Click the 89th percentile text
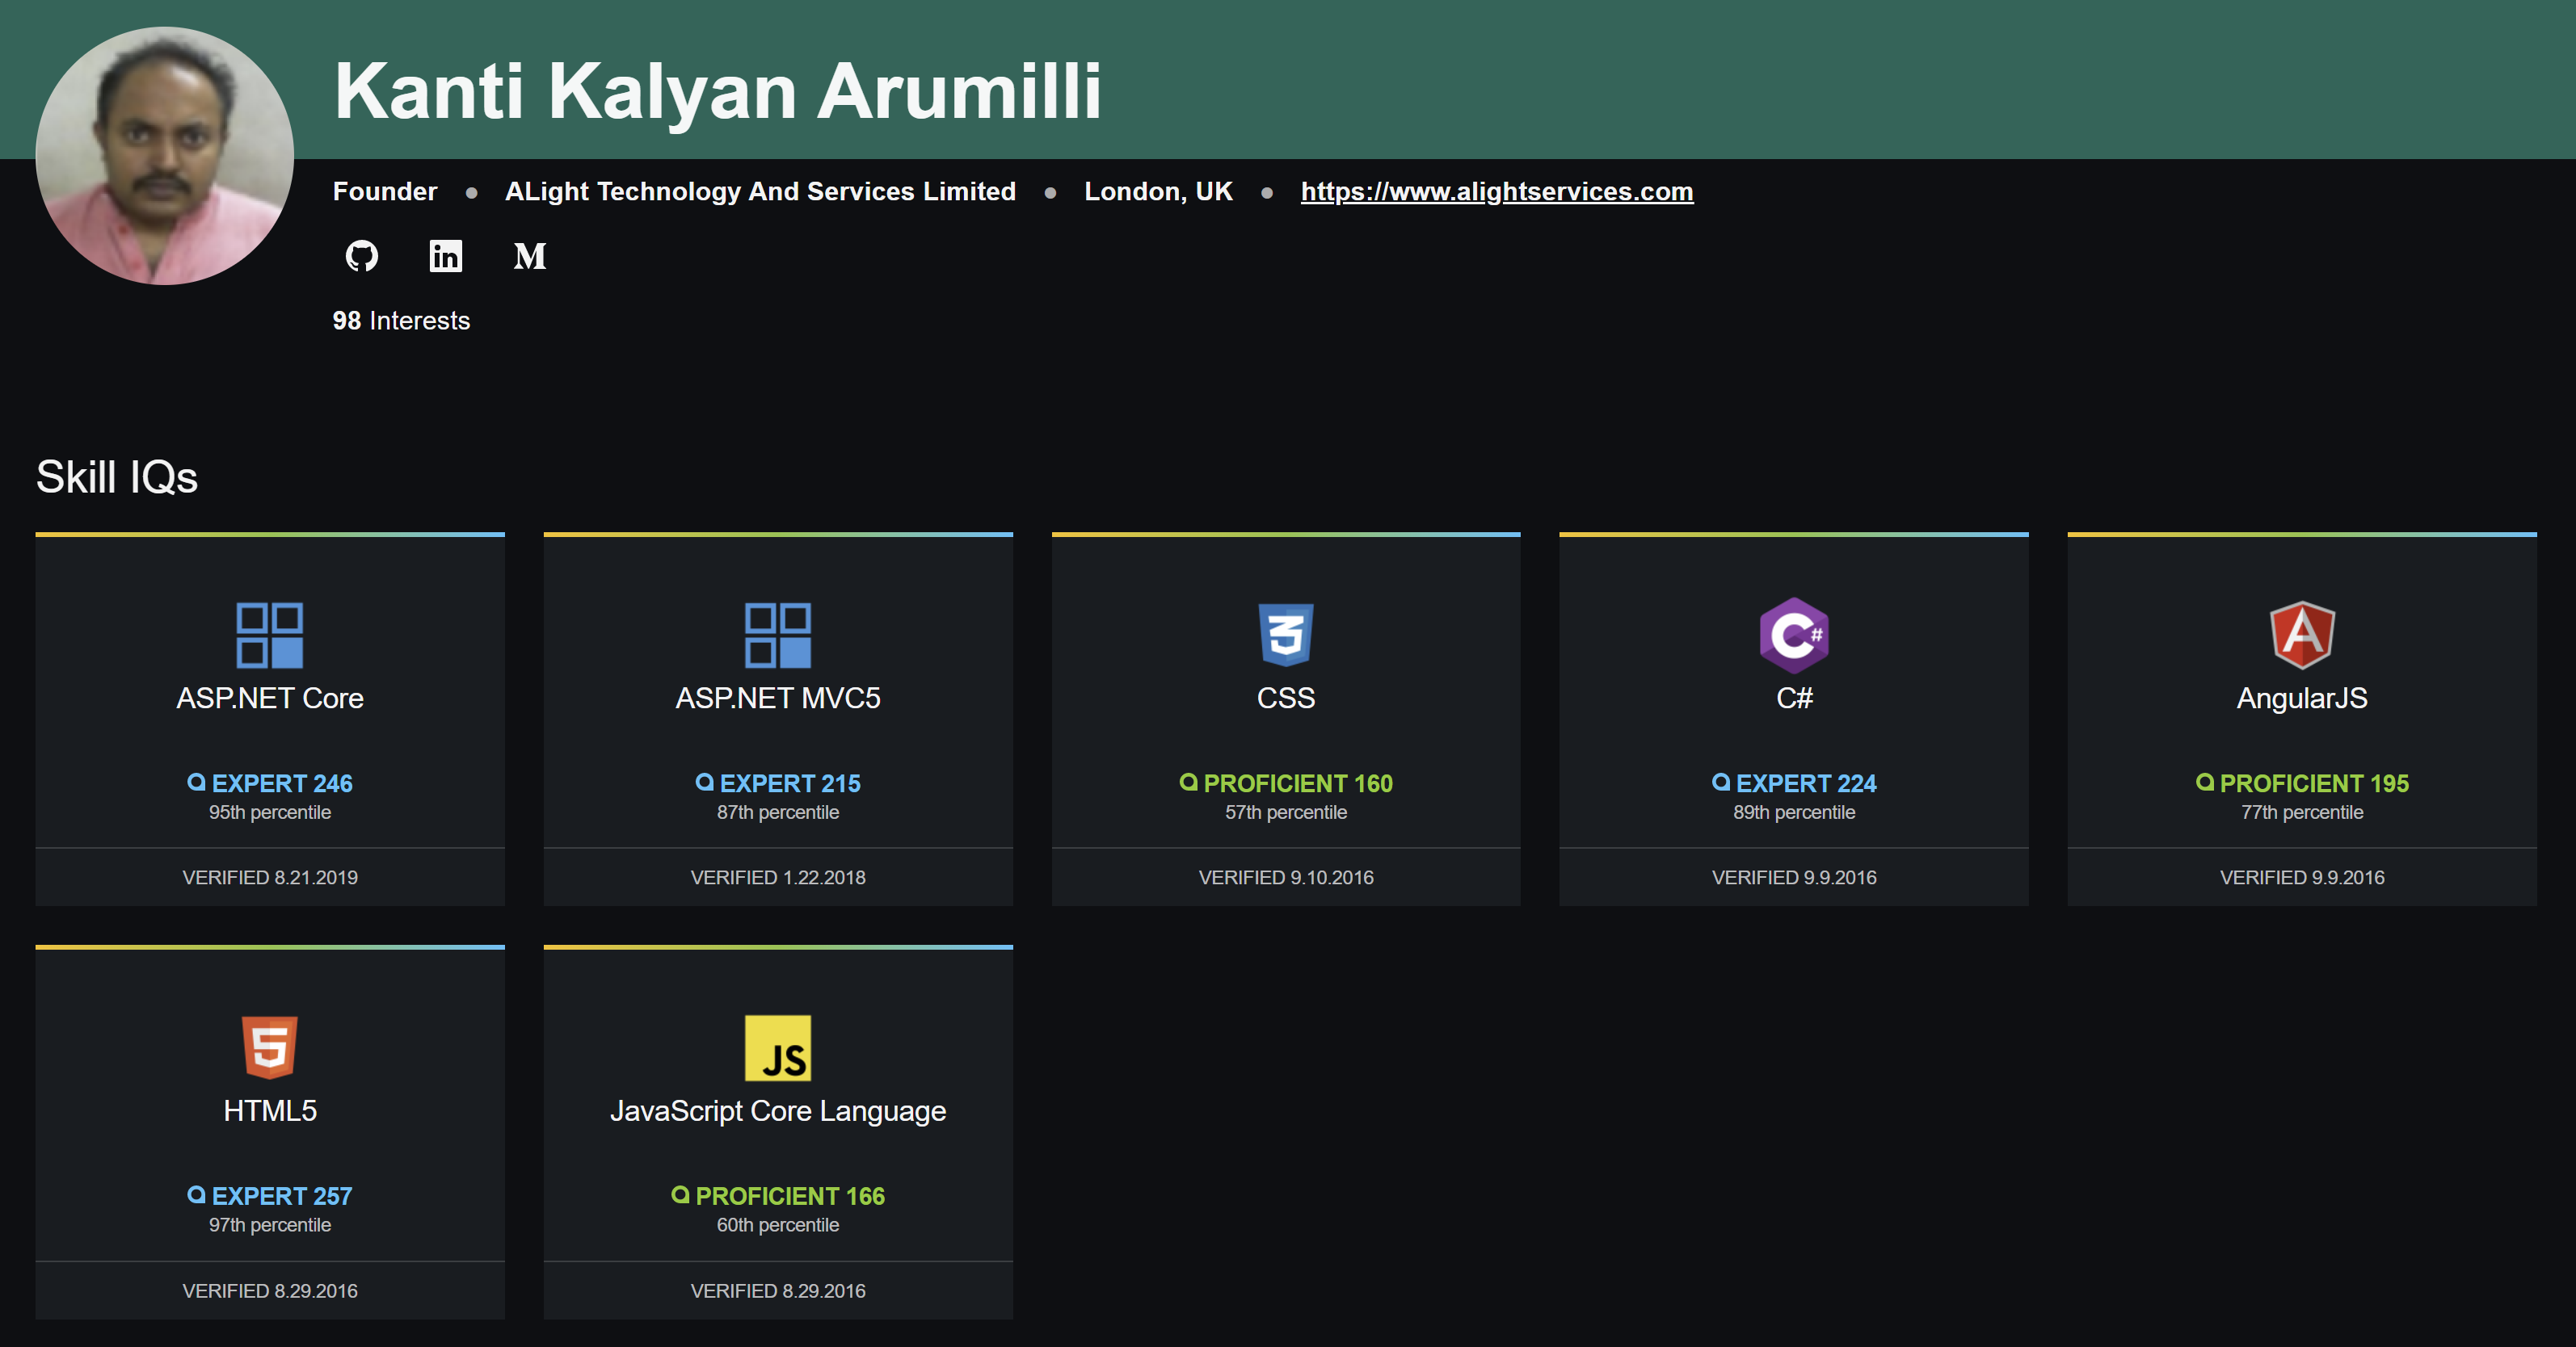2576x1347 pixels. tap(1794, 812)
